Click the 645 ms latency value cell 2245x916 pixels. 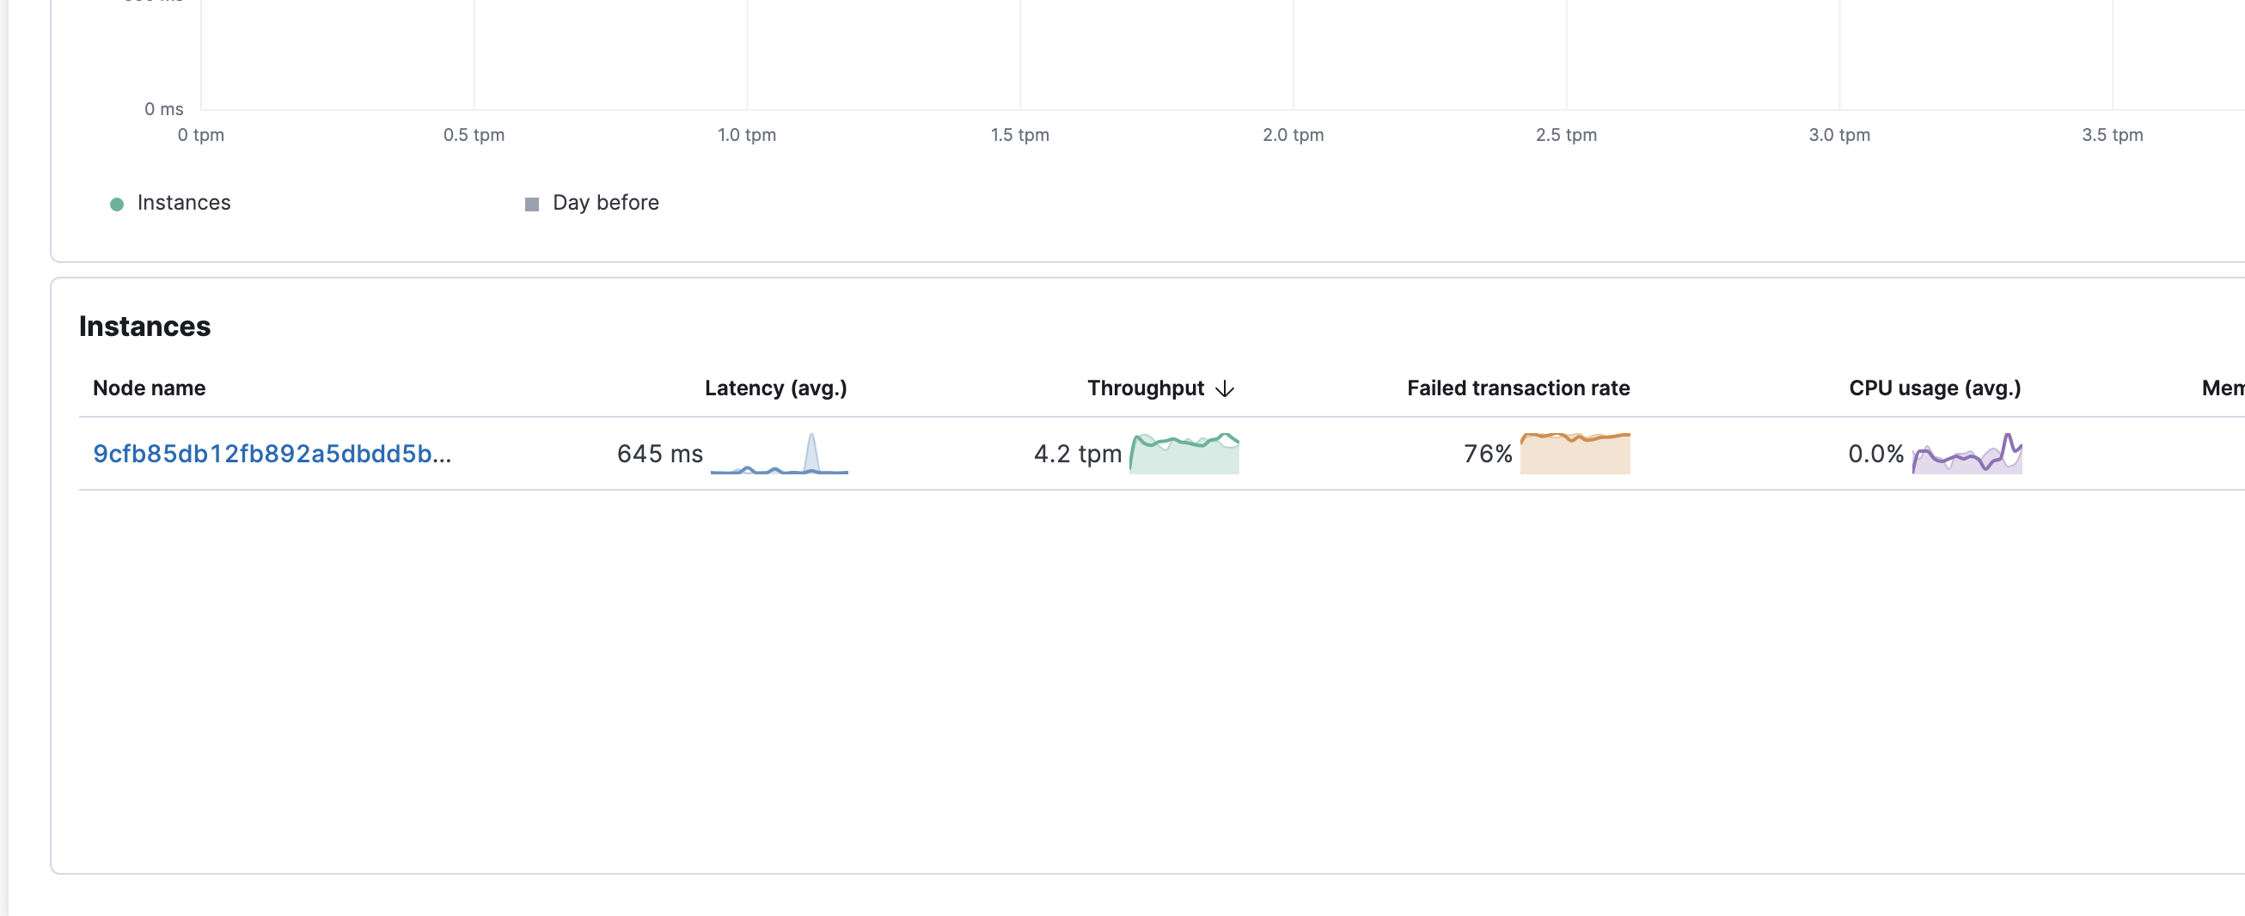coord(660,453)
